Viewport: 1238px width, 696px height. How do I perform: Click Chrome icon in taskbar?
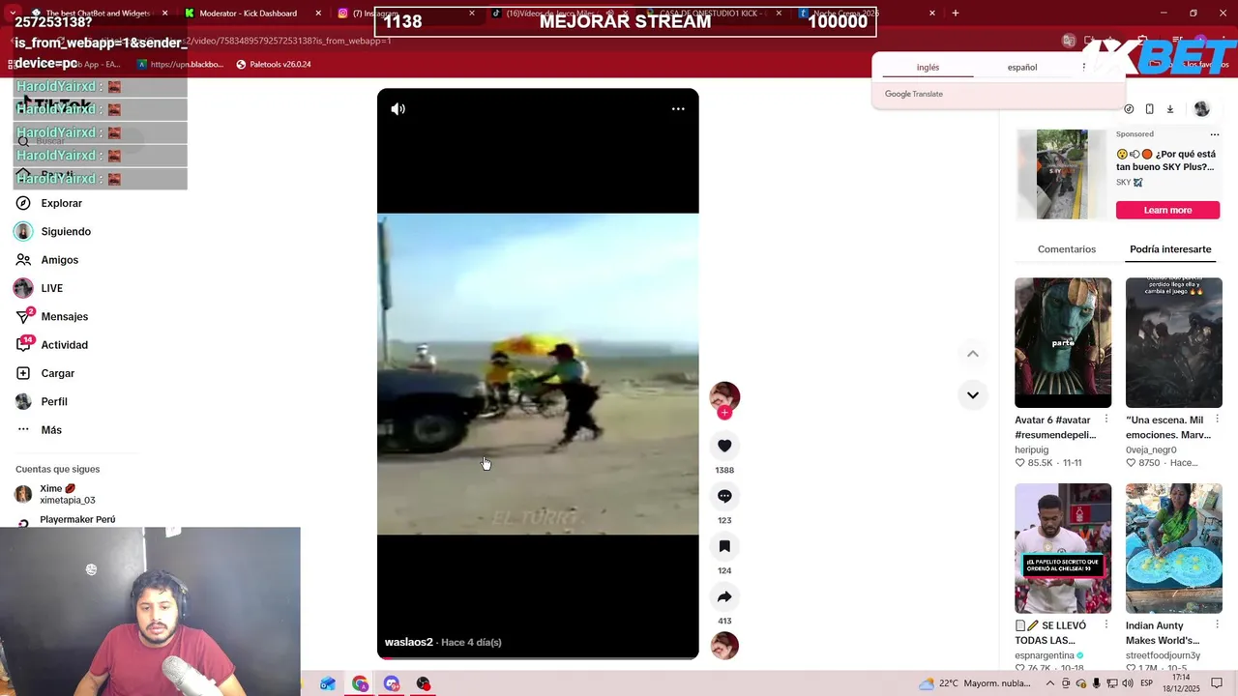360,683
